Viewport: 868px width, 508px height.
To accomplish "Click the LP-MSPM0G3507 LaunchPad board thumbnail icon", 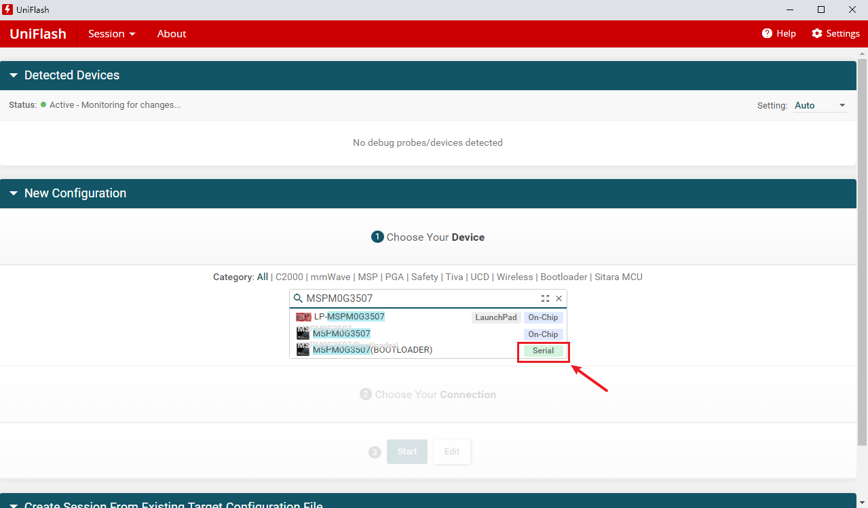I will coord(303,317).
